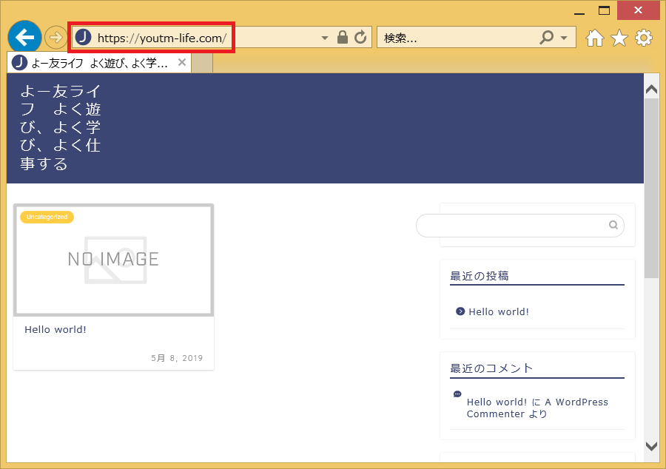
Task: Click the comment bubble icon in recent comments
Action: click(457, 394)
